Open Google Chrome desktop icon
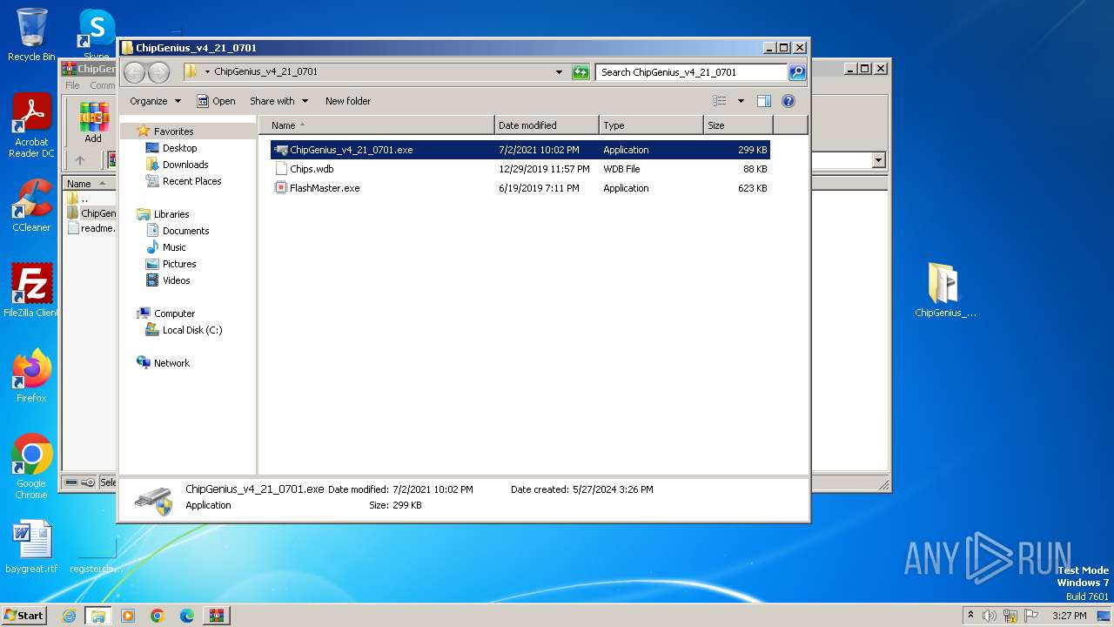 pyautogui.click(x=31, y=467)
